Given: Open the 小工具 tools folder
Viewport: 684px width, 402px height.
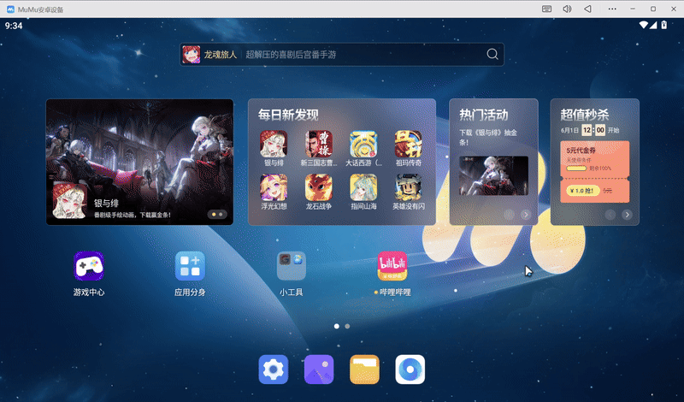Looking at the screenshot, I should point(291,266).
